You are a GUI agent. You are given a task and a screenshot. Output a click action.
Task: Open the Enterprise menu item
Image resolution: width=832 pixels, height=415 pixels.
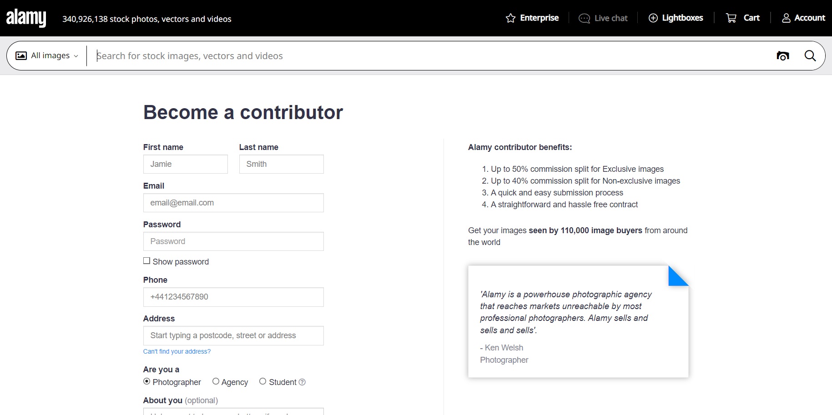pyautogui.click(x=532, y=18)
